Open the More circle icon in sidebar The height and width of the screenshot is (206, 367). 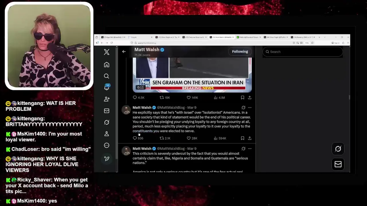[107, 145]
